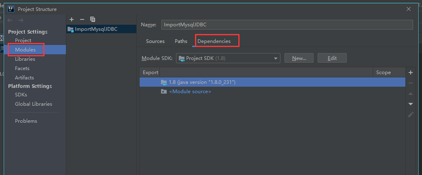Viewport: 422px width, 175px height.
Task: Open the Problems section
Action: click(x=26, y=121)
